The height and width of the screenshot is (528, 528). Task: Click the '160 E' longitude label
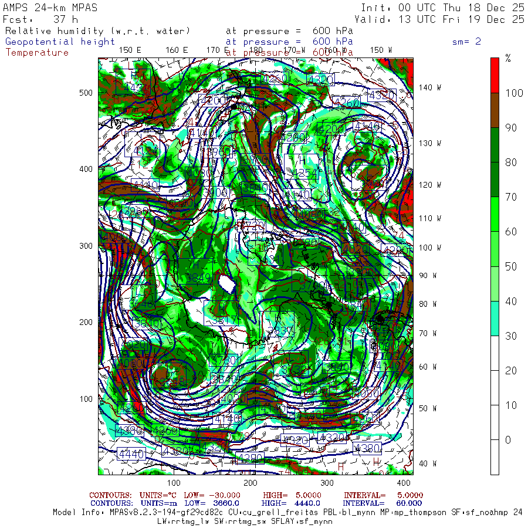(x=177, y=50)
